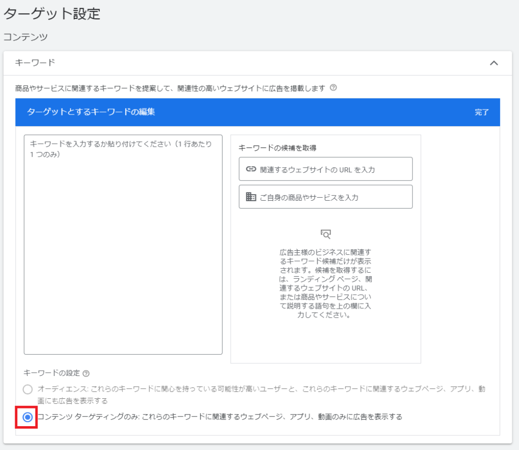Click the コンテンツ subheading

tap(25, 36)
